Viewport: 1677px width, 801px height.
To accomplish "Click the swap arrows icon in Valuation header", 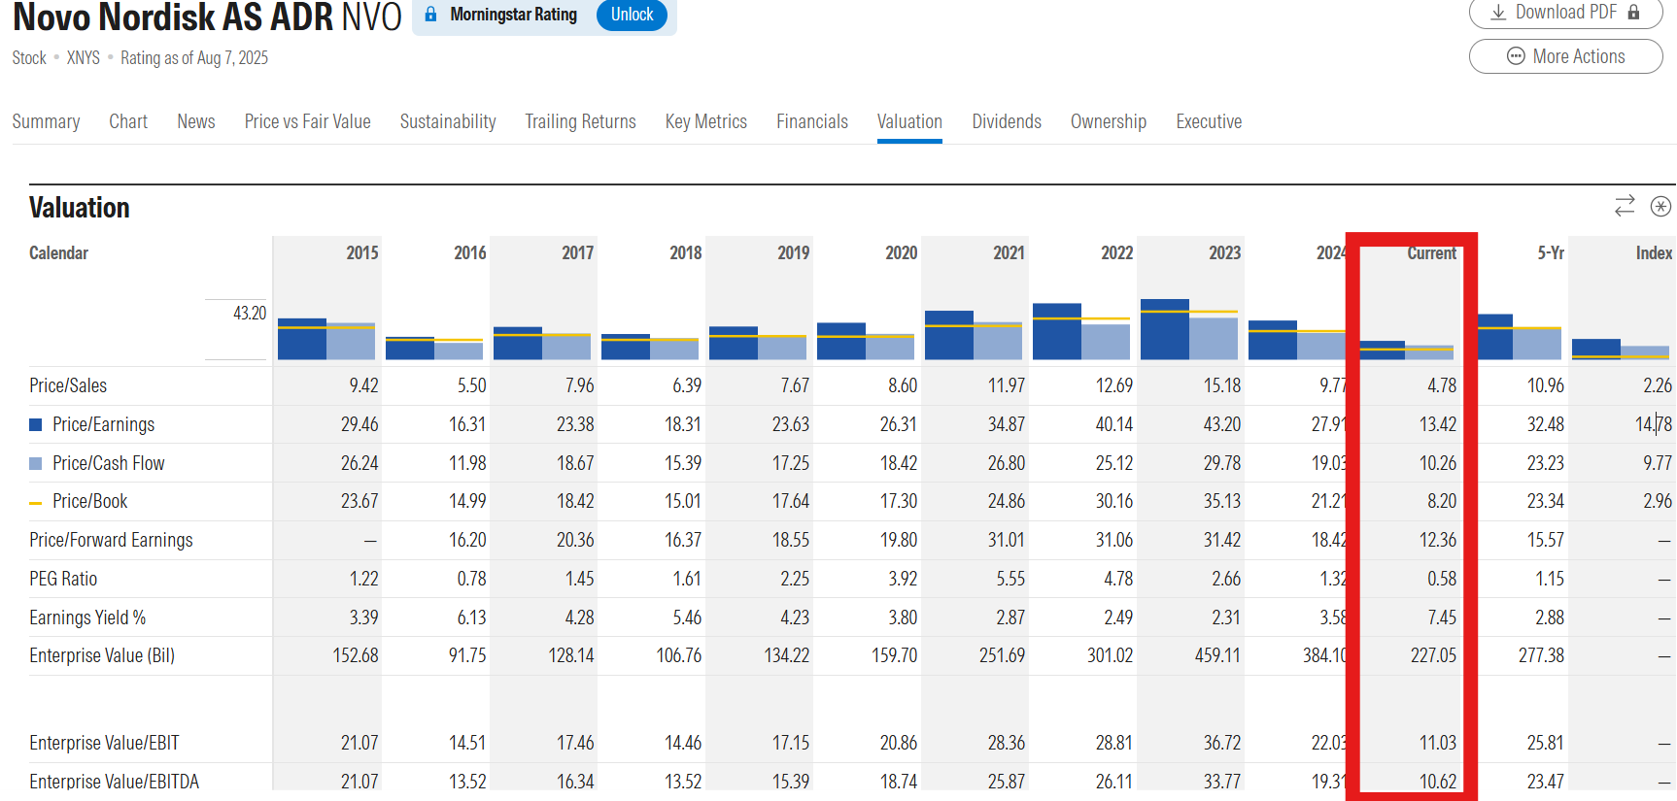I will pos(1625,206).
